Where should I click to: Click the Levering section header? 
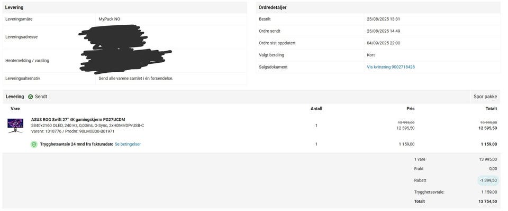pyautogui.click(x=14, y=7)
